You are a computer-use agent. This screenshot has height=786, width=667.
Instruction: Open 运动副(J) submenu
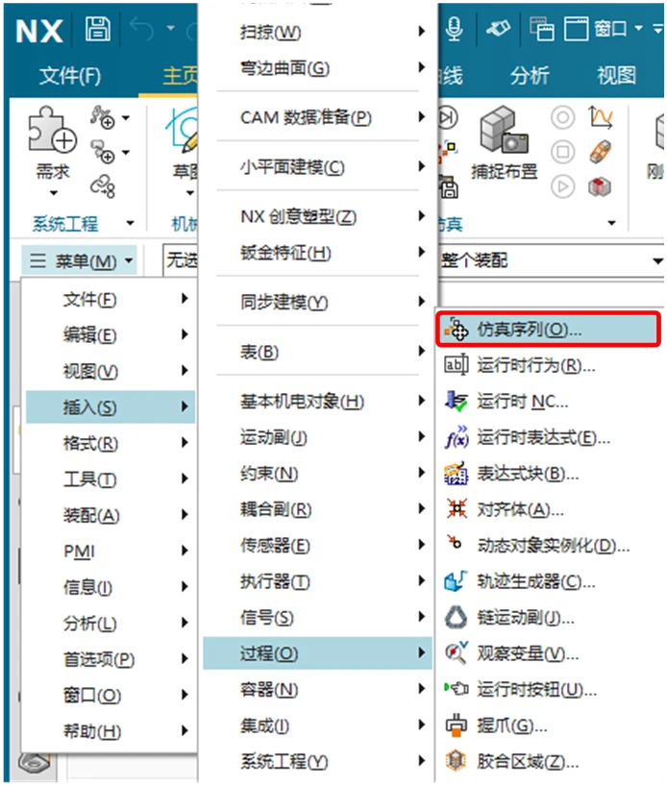317,437
